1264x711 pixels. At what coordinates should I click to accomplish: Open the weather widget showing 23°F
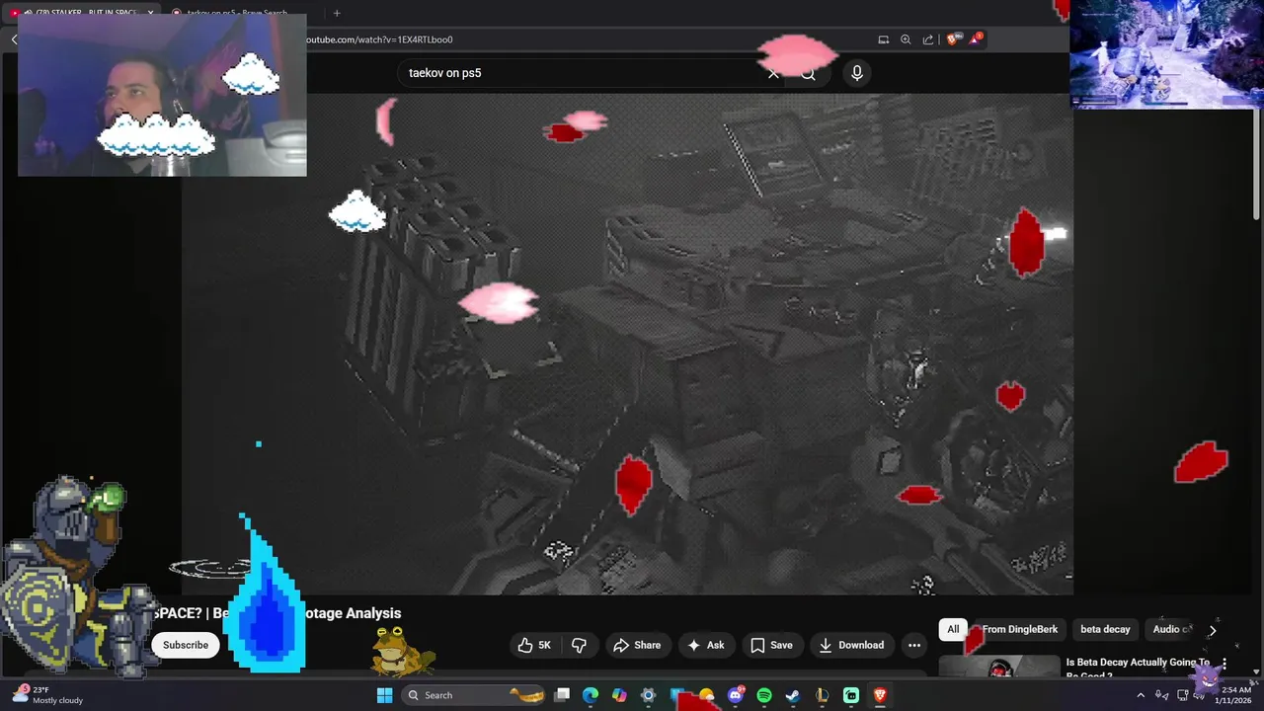49,695
